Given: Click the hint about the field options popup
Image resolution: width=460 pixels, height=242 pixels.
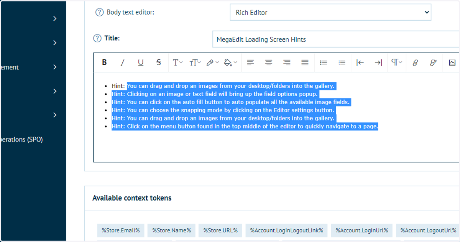Looking at the screenshot, I should (215, 94).
